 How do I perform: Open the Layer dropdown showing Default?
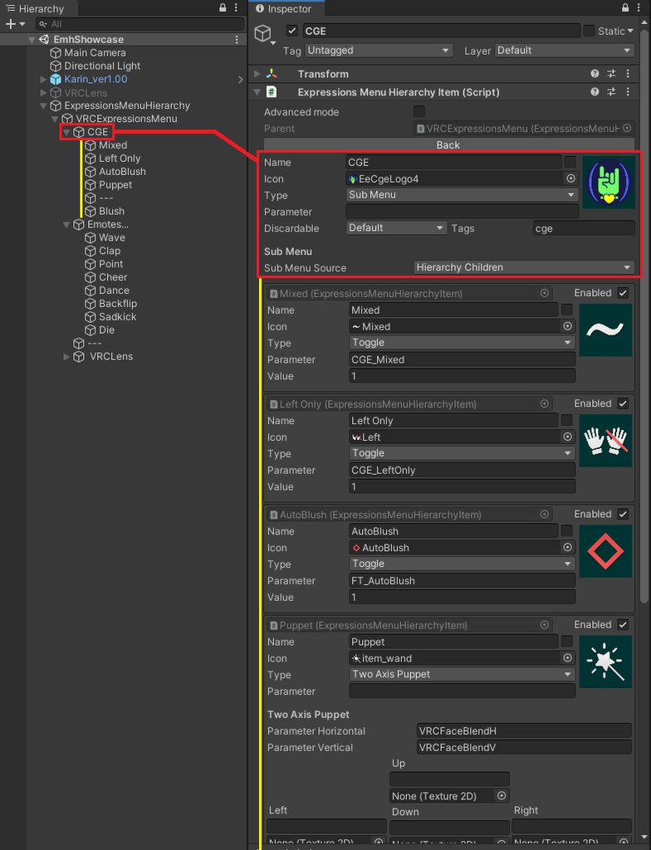pos(564,51)
